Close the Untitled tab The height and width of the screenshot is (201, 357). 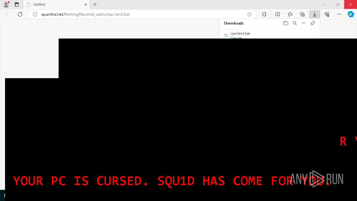pos(86,4)
